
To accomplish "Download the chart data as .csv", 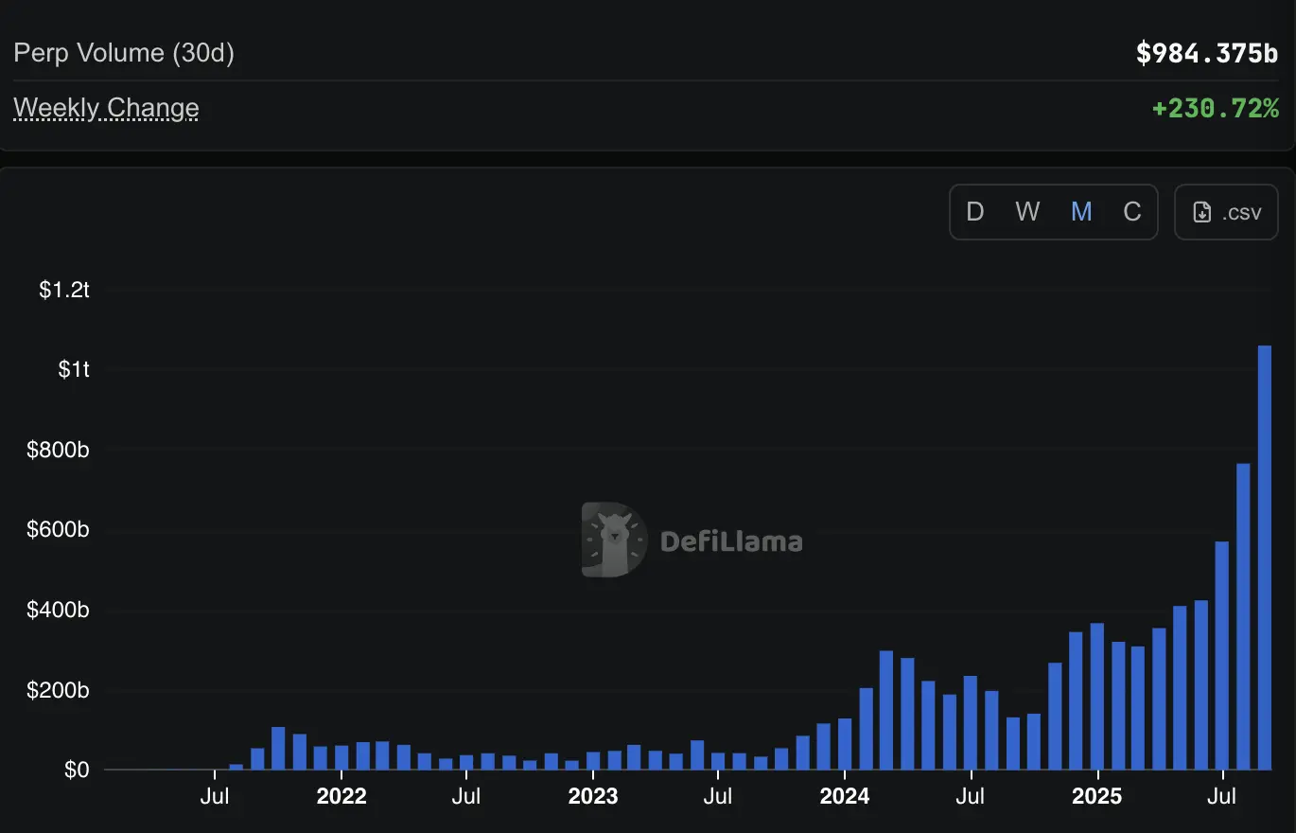I will pos(1226,212).
